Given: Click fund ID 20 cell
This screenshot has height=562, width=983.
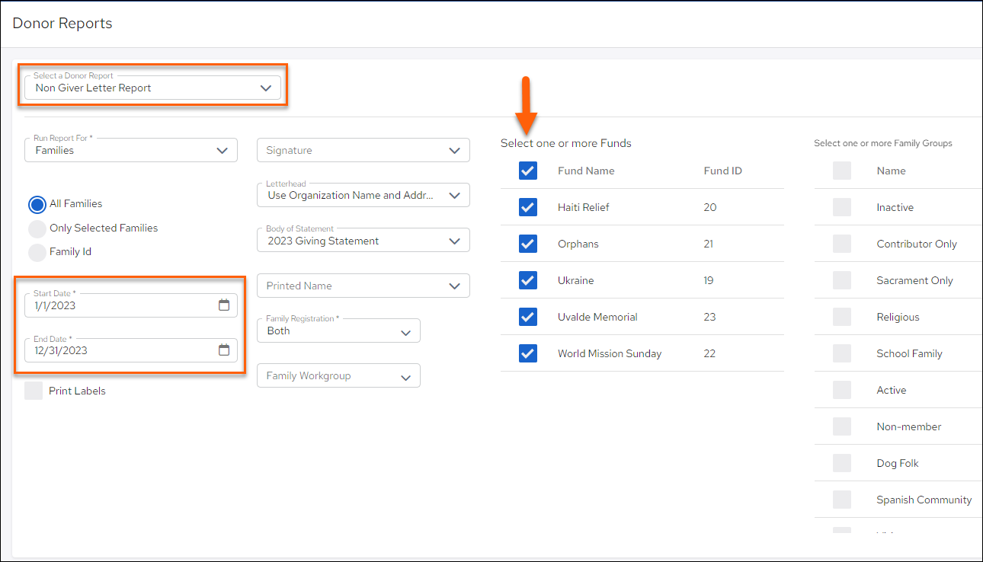Looking at the screenshot, I should pos(710,207).
